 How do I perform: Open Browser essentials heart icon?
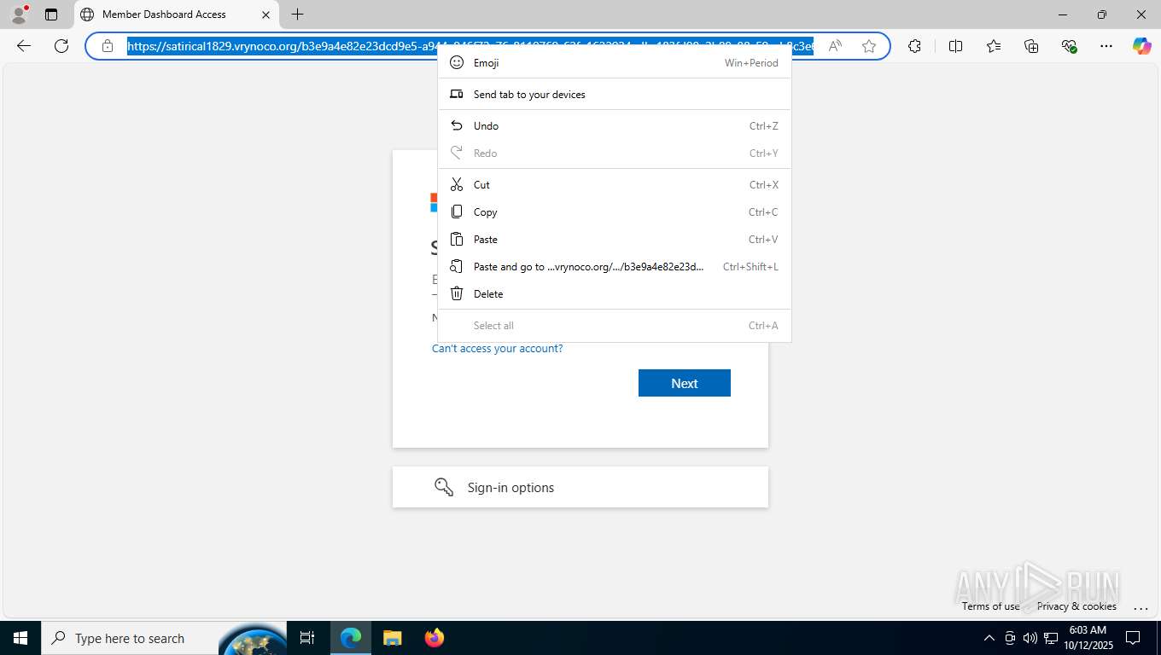(1069, 46)
